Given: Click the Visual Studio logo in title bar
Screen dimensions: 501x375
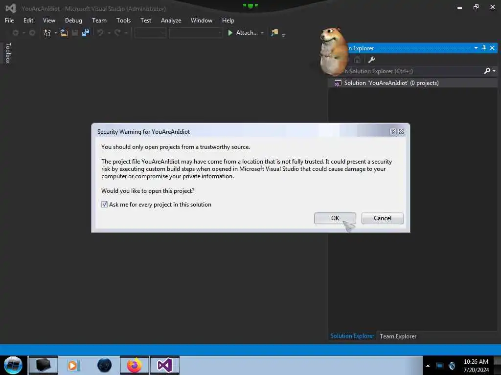Looking at the screenshot, I should point(11,8).
